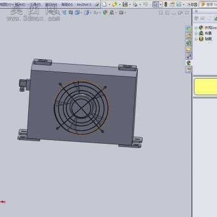Click the Section View icon
217x217 pixels.
71,12
